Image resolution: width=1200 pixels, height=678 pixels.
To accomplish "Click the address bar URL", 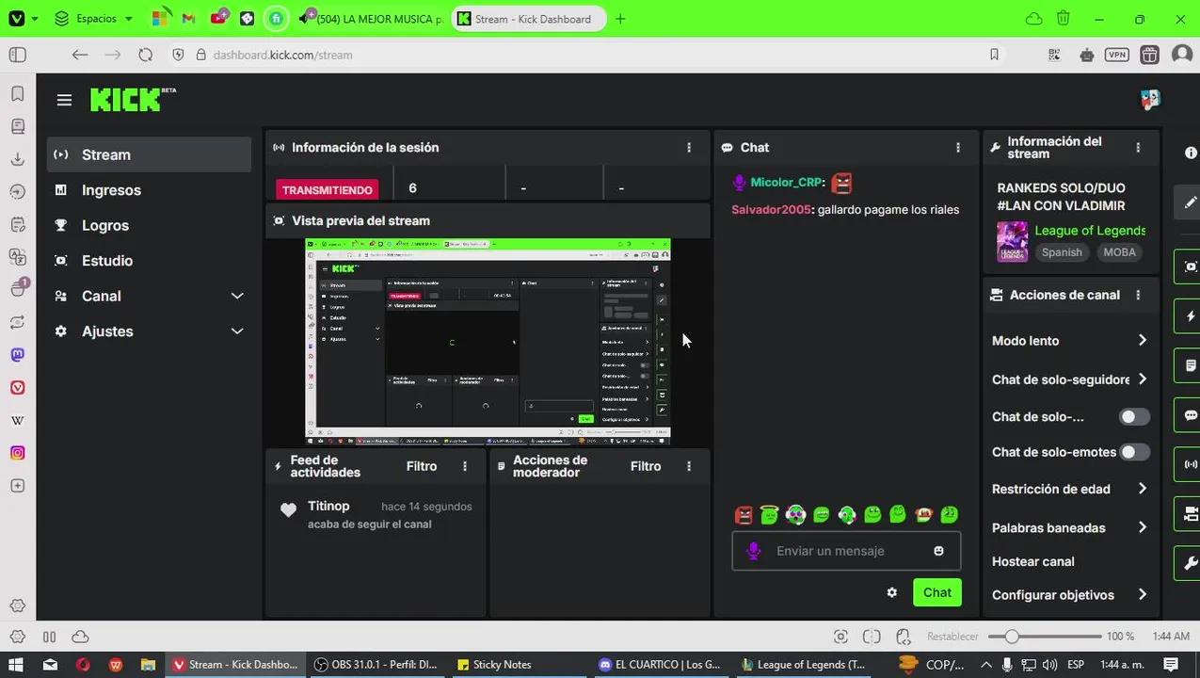I will coord(282,55).
